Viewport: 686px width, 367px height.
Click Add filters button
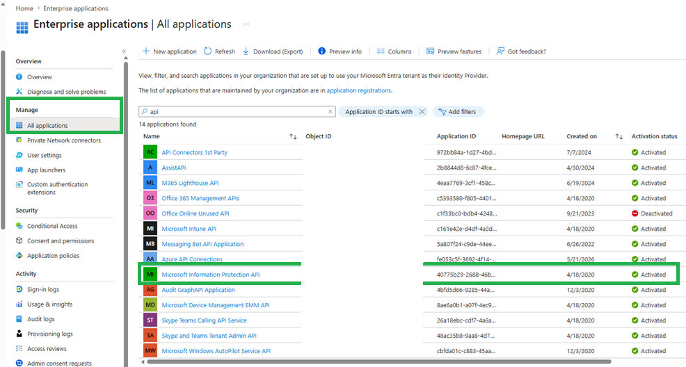[458, 111]
